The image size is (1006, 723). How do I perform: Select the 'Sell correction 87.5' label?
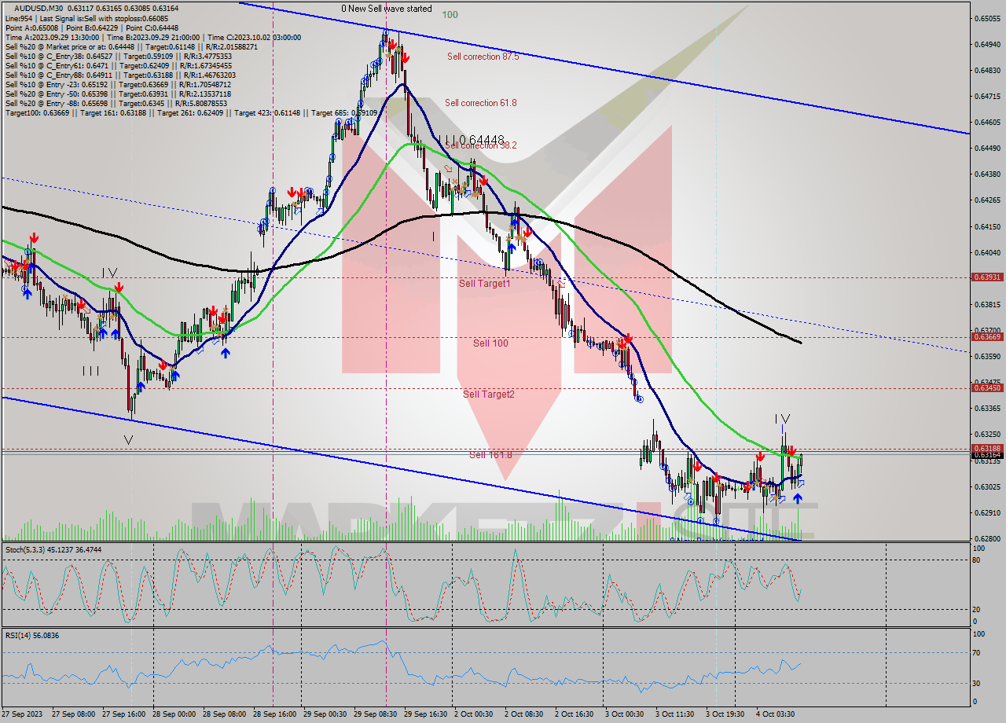483,57
